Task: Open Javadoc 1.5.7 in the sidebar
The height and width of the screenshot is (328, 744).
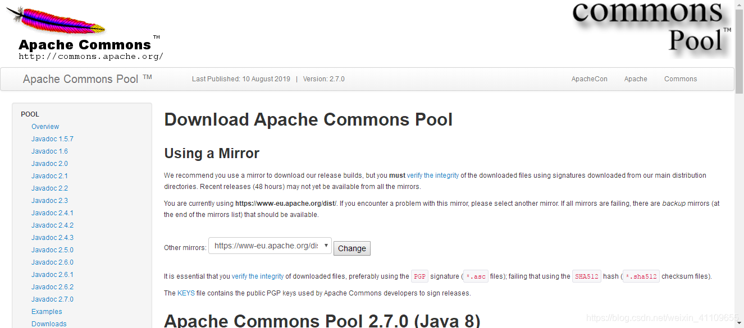Action: click(52, 139)
